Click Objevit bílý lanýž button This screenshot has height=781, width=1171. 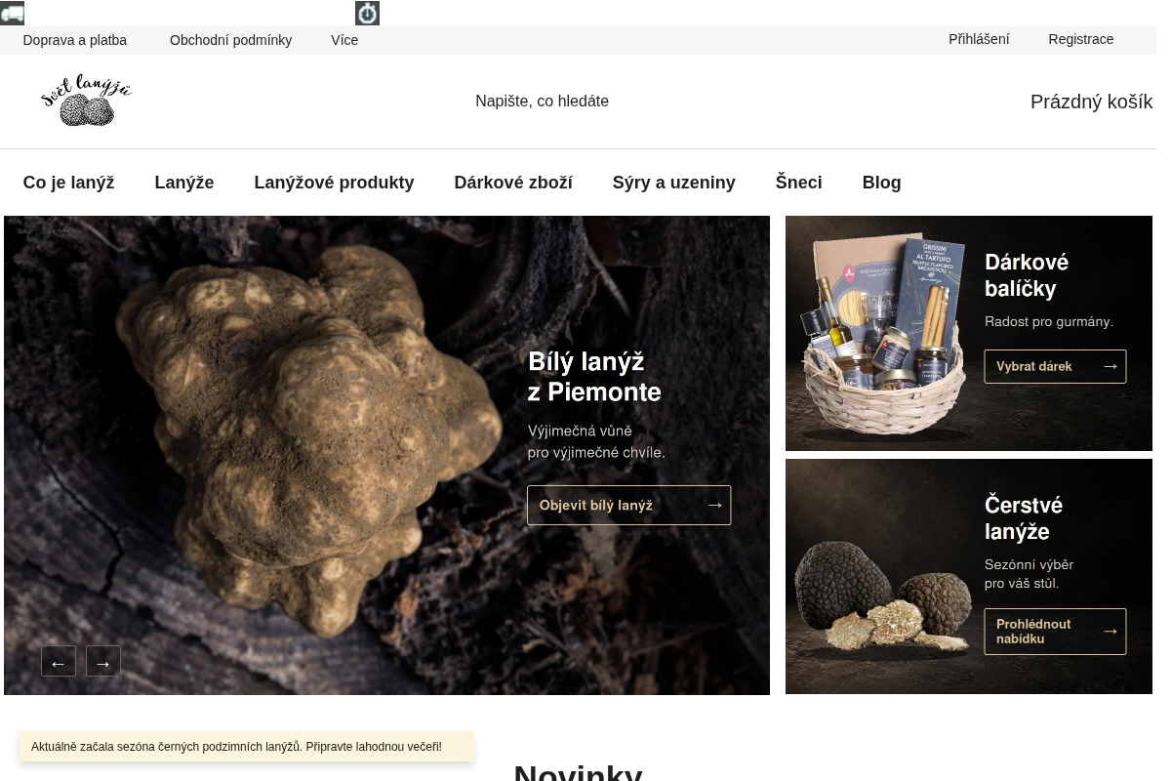pos(628,506)
